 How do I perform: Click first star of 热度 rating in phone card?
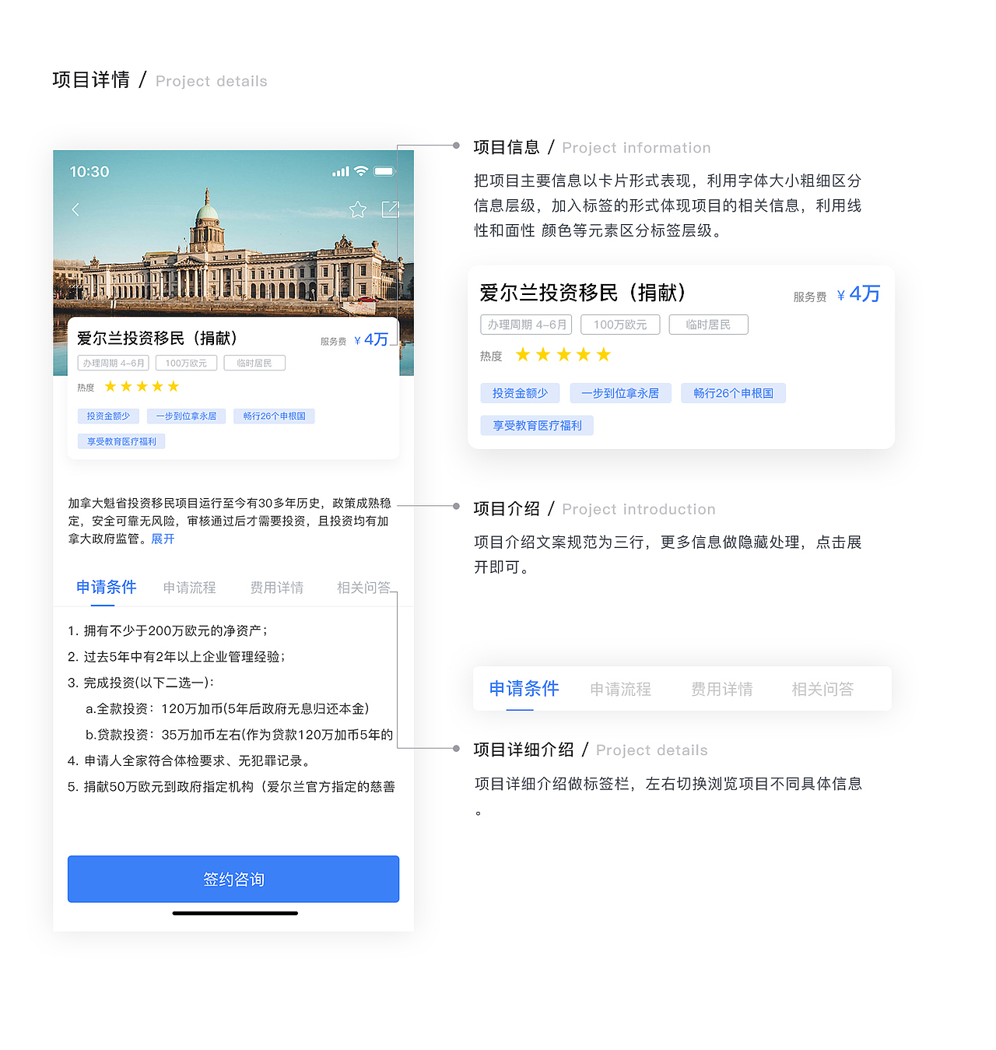[110, 387]
